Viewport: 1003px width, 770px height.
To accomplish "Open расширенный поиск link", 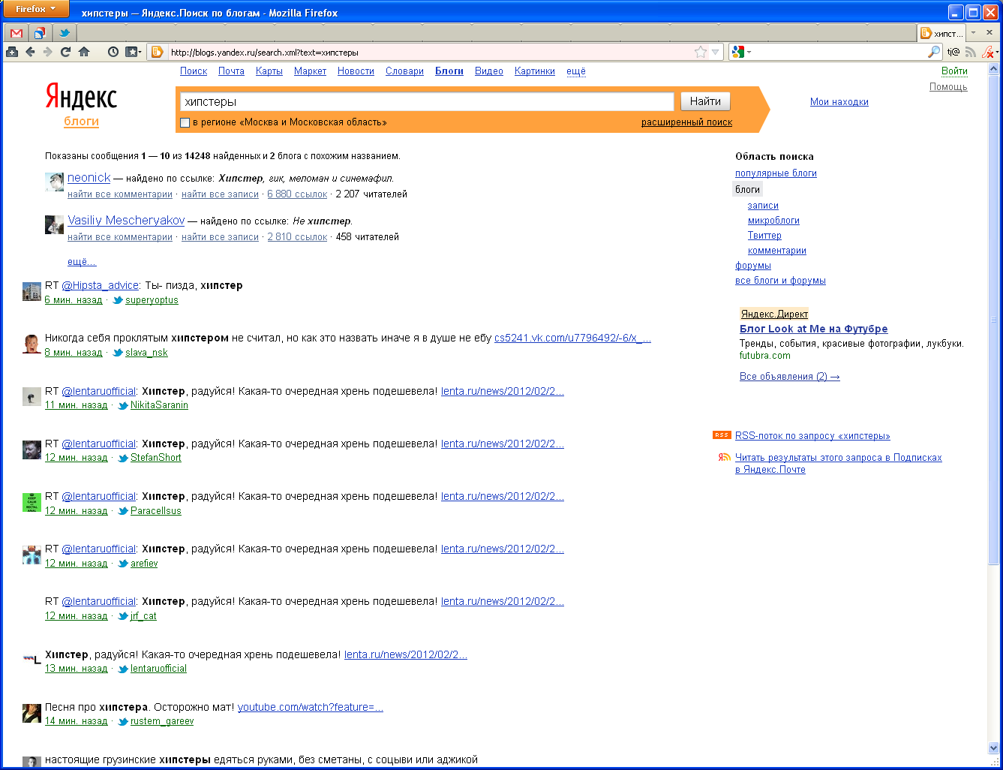I will coord(686,122).
